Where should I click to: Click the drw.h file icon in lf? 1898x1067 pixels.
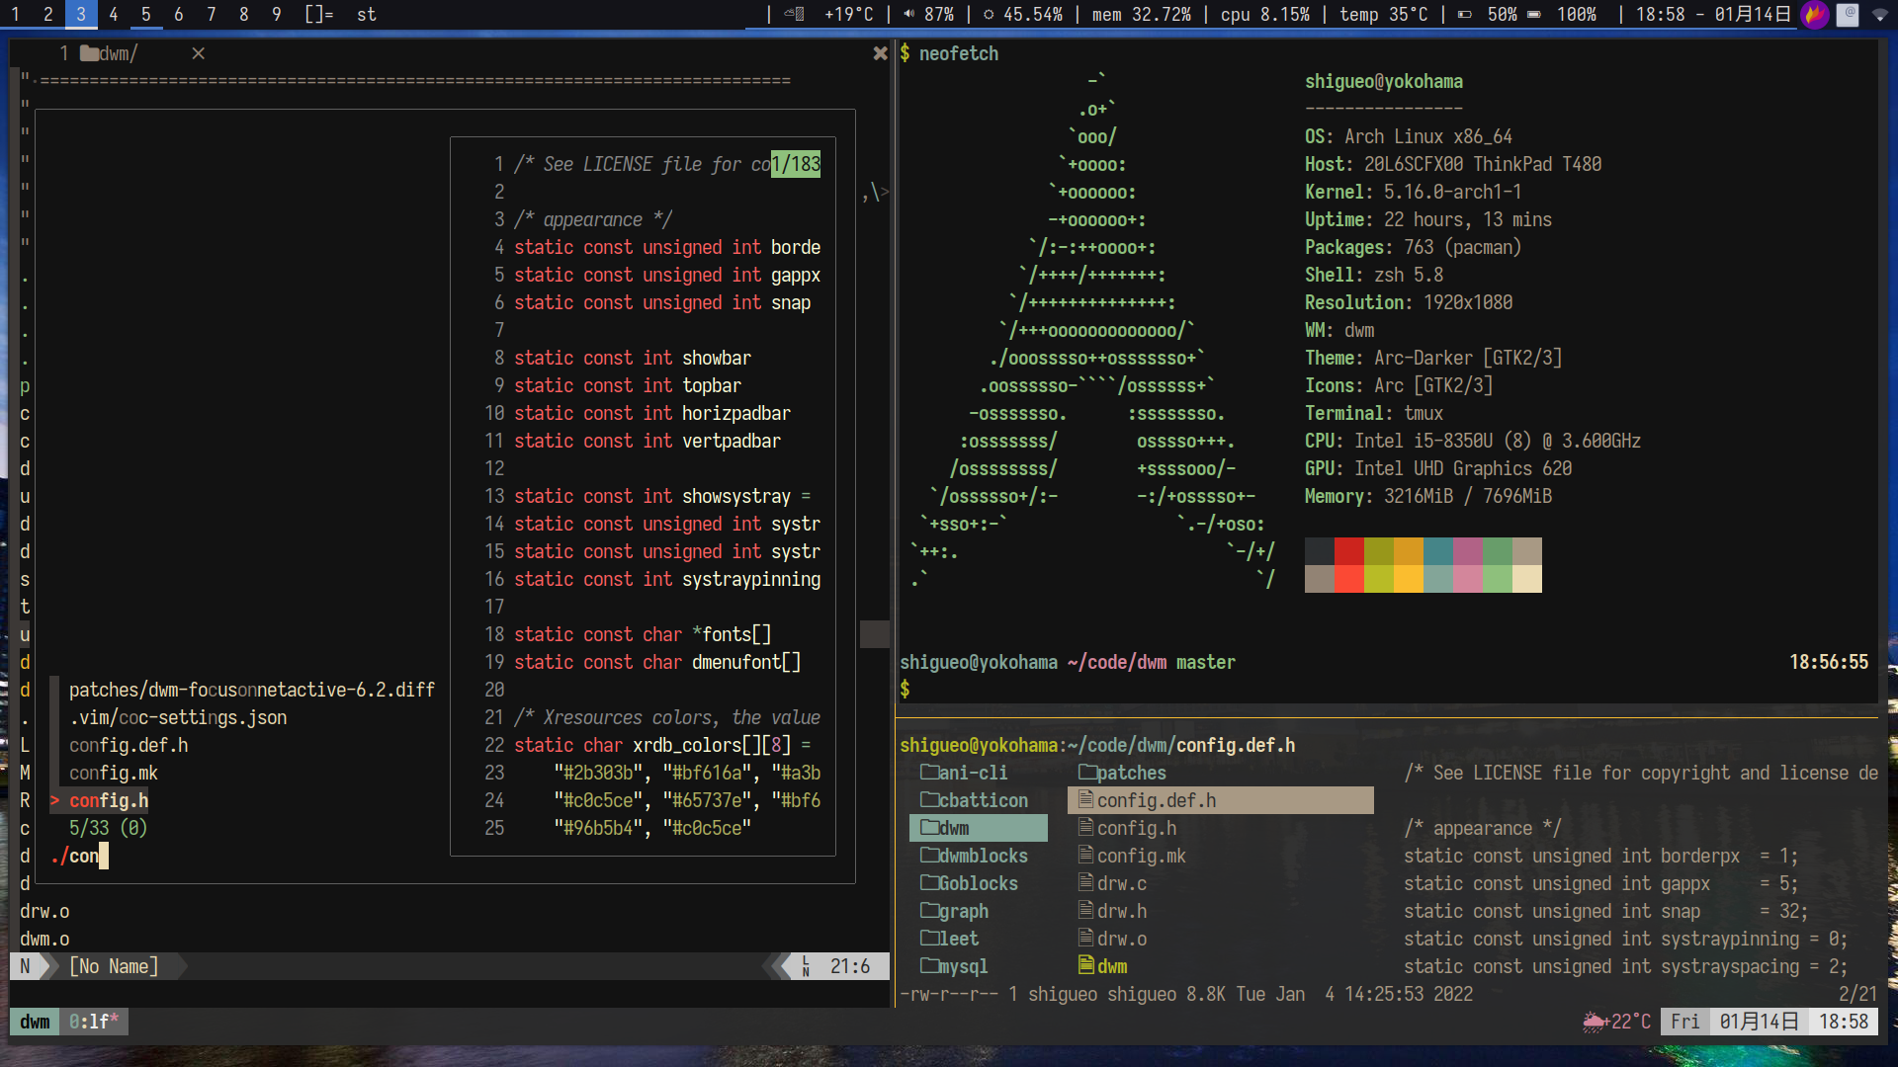tap(1086, 911)
